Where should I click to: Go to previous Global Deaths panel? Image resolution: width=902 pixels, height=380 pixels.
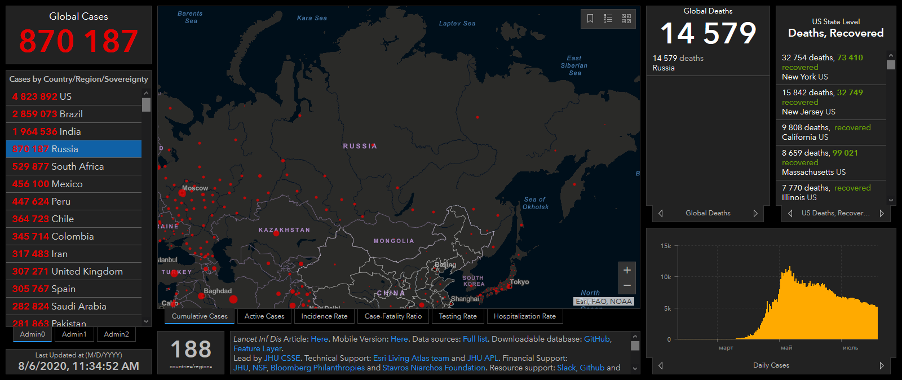661,213
